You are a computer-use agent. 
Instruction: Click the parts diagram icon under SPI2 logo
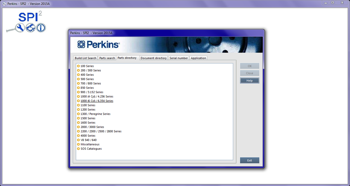[30, 28]
